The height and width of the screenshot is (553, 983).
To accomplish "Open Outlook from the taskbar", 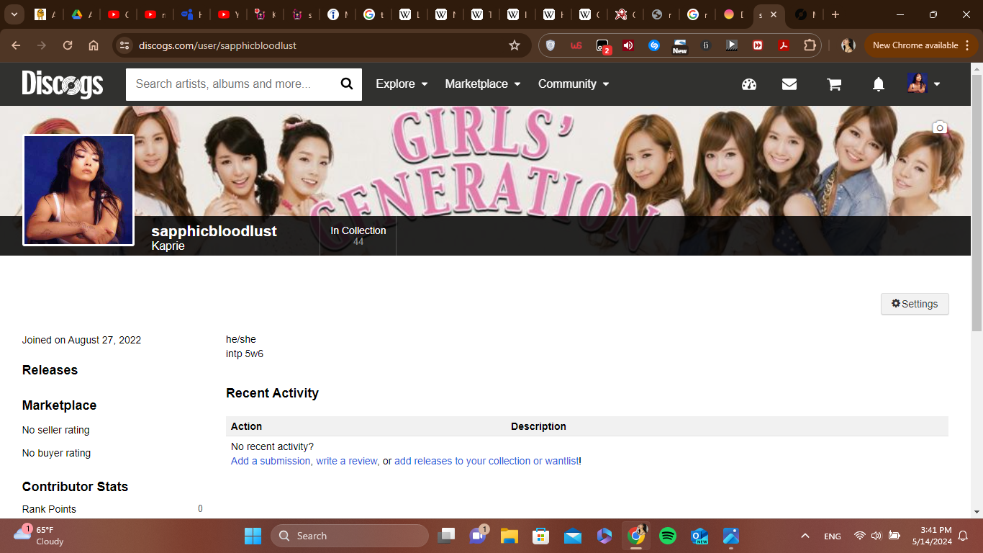I will (699, 536).
